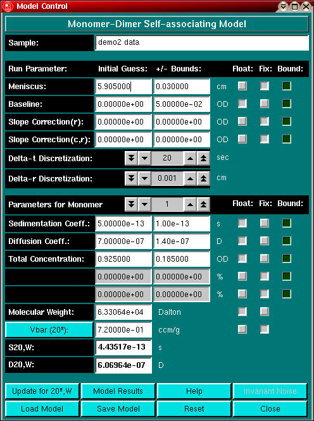Click the Load Model button
Viewport: 314px width, 421px height.
coord(42,408)
